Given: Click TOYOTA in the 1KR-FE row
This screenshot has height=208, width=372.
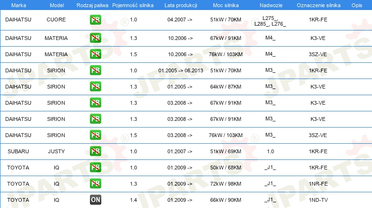Looking at the screenshot, I should click(x=18, y=168).
